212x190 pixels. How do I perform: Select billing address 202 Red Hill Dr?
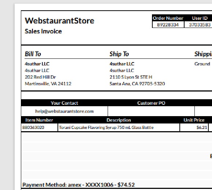(40, 77)
